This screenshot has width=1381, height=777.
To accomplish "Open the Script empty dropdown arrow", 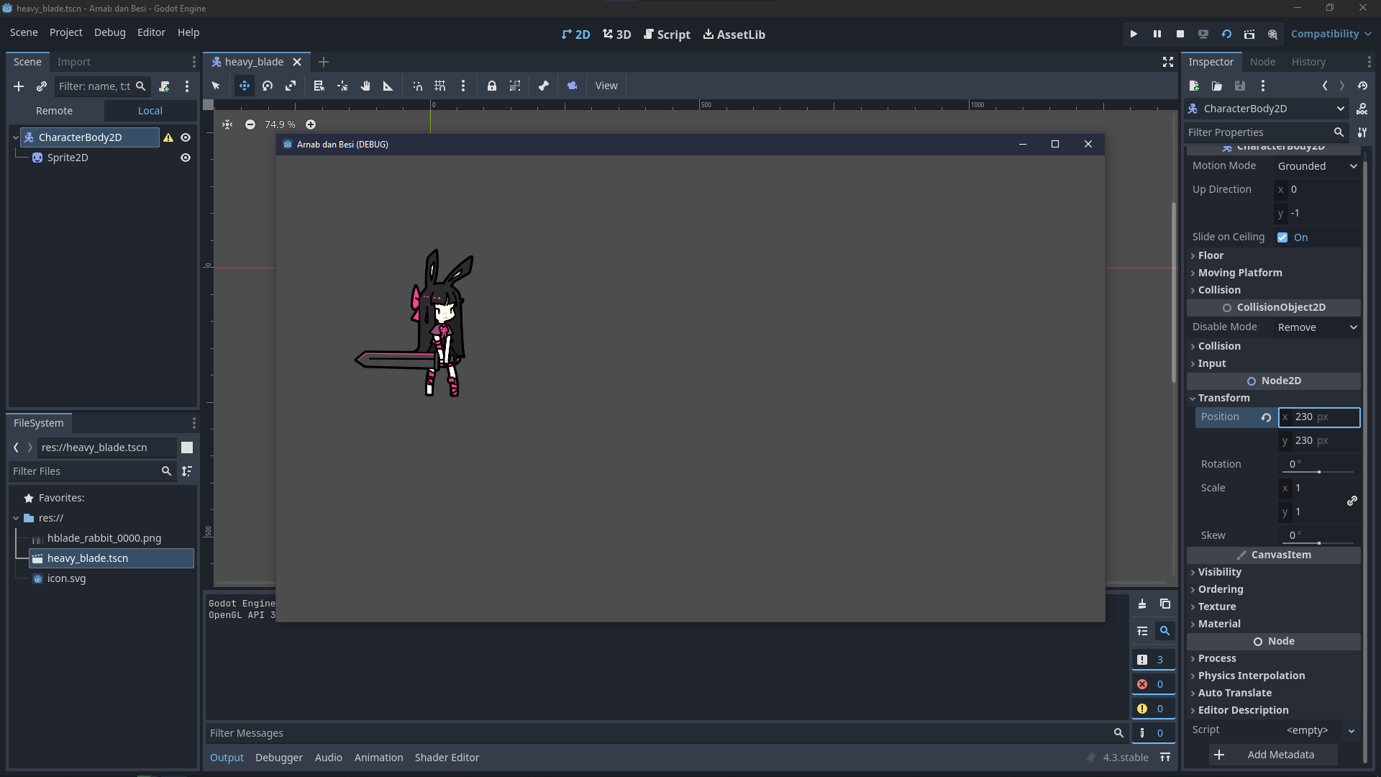I will (1352, 731).
